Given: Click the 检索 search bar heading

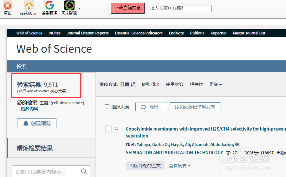Looking at the screenshot, I should [21, 66].
